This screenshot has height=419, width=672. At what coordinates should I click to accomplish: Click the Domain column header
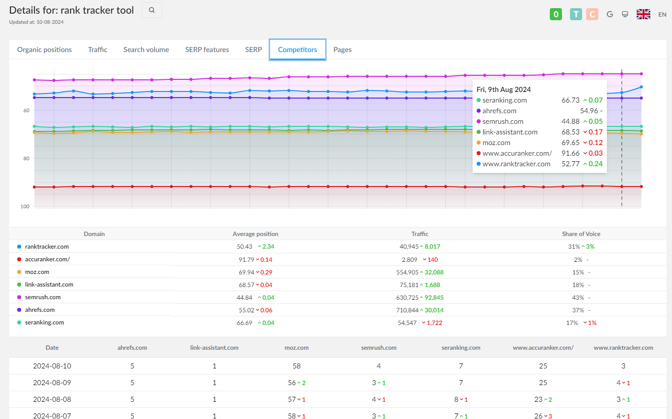pyautogui.click(x=94, y=234)
